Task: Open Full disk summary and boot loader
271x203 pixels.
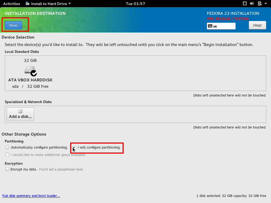Action: click(31, 196)
